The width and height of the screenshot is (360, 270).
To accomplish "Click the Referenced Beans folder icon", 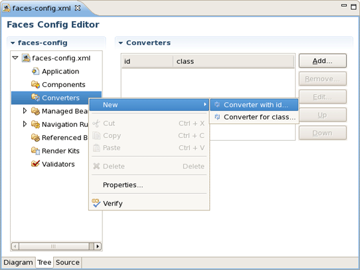I will click(35, 137).
